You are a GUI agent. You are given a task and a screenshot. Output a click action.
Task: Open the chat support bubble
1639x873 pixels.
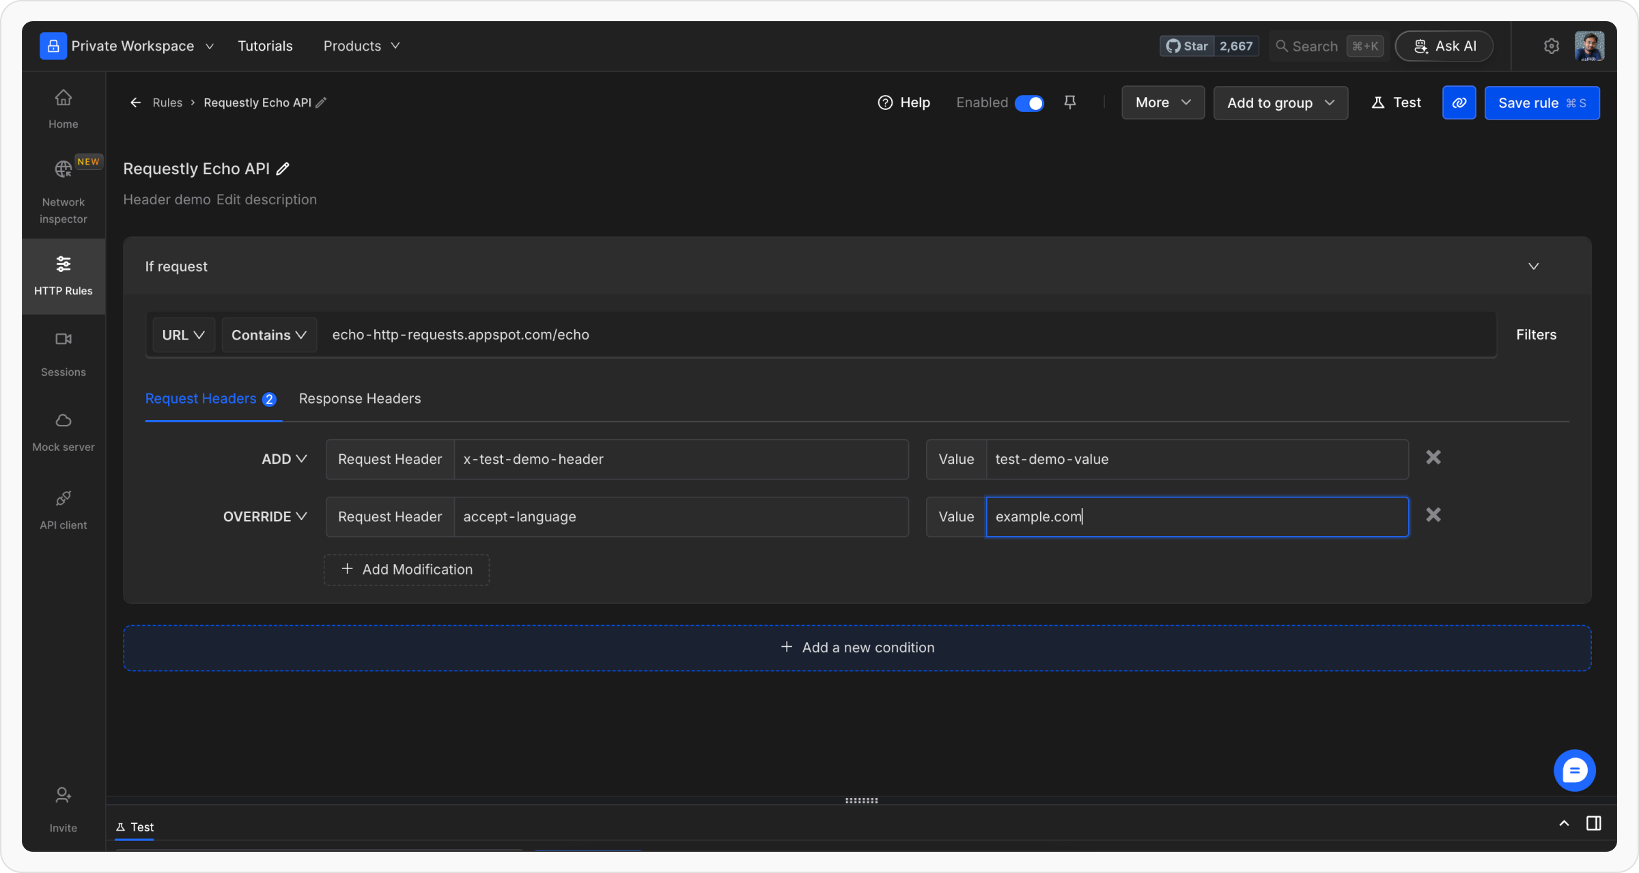pyautogui.click(x=1574, y=771)
